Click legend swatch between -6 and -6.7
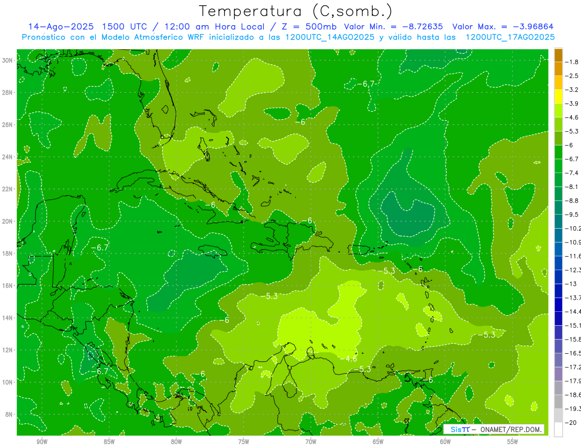This screenshot has width=581, height=448. click(x=558, y=152)
